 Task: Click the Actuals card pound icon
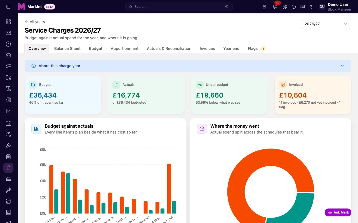point(116,85)
